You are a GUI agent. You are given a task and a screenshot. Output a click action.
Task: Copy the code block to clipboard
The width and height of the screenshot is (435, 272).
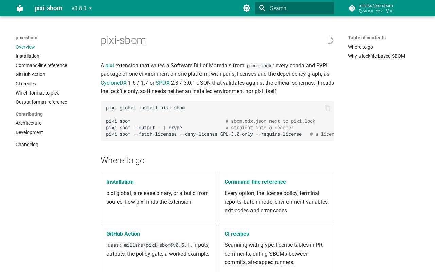pos(328,108)
